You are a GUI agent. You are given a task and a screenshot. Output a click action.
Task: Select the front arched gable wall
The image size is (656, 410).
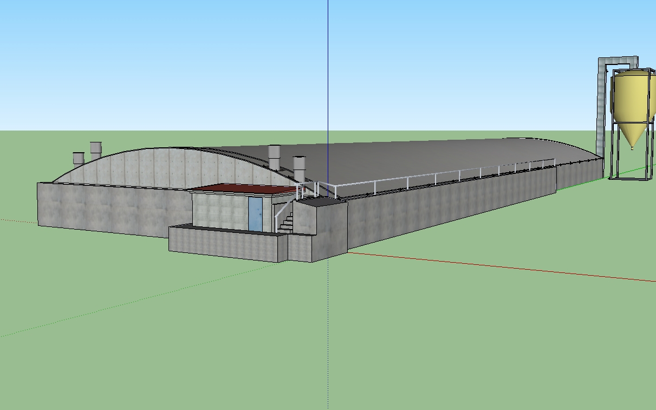(x=173, y=168)
